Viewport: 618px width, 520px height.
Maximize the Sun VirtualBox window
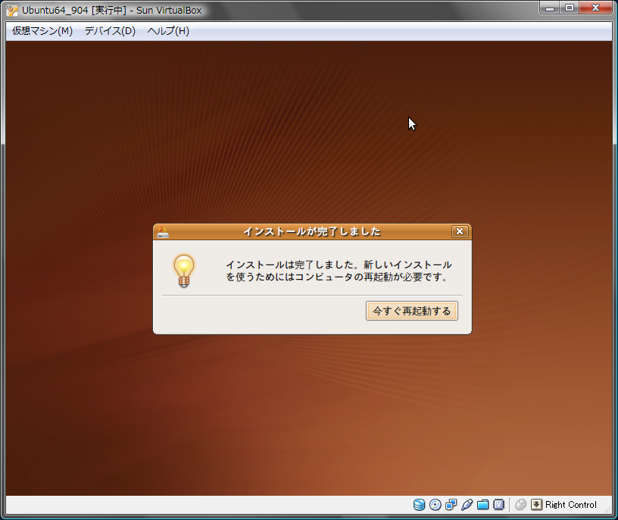(x=570, y=8)
